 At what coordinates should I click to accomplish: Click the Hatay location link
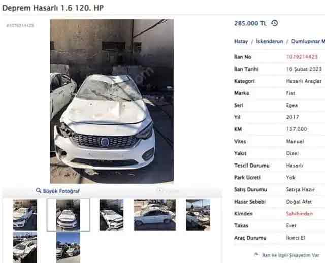241,41
